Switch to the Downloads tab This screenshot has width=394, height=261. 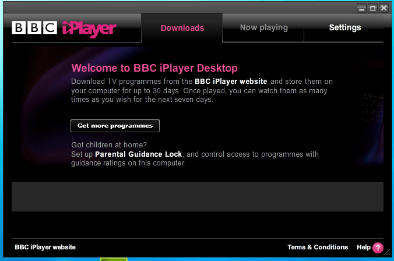coord(182,28)
